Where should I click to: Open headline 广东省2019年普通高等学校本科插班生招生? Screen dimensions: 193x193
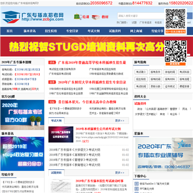(92, 63)
